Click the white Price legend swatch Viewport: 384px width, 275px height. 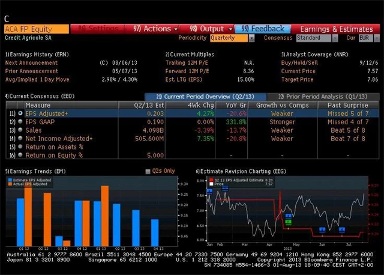[x=211, y=184]
